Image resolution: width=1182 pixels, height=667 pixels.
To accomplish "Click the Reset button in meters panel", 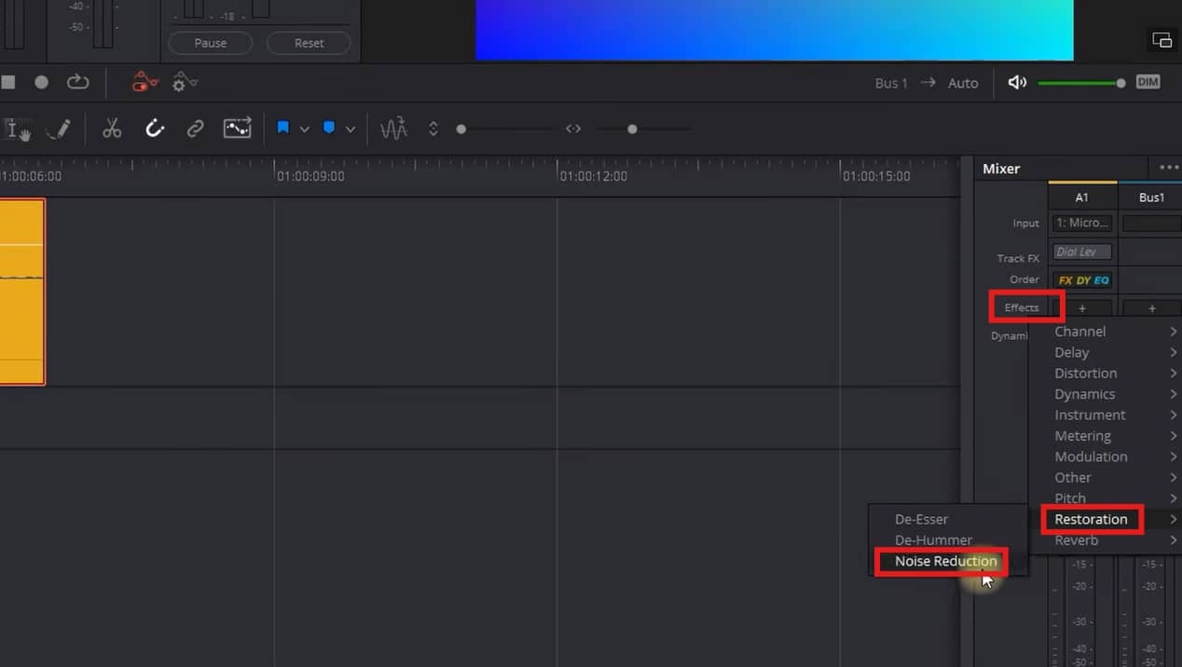I will 309,43.
